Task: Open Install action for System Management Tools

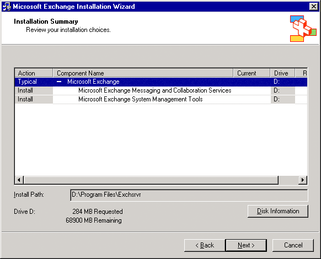Action: click(x=34, y=99)
